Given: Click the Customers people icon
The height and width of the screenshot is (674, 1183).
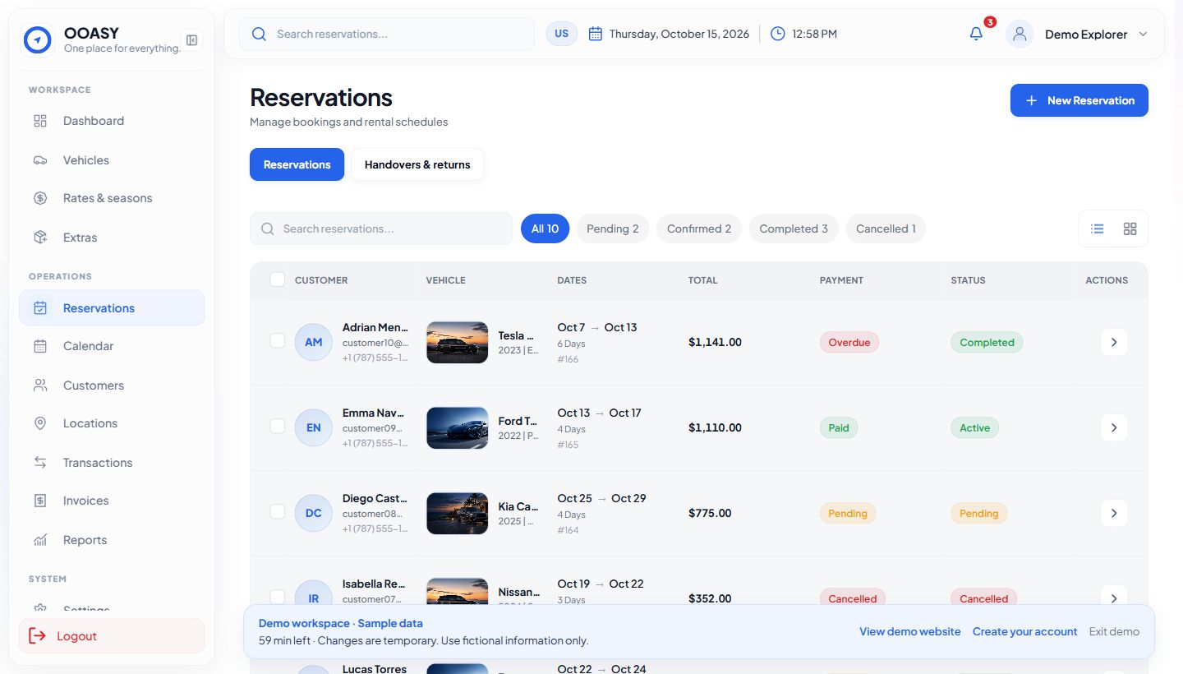Looking at the screenshot, I should pos(40,385).
